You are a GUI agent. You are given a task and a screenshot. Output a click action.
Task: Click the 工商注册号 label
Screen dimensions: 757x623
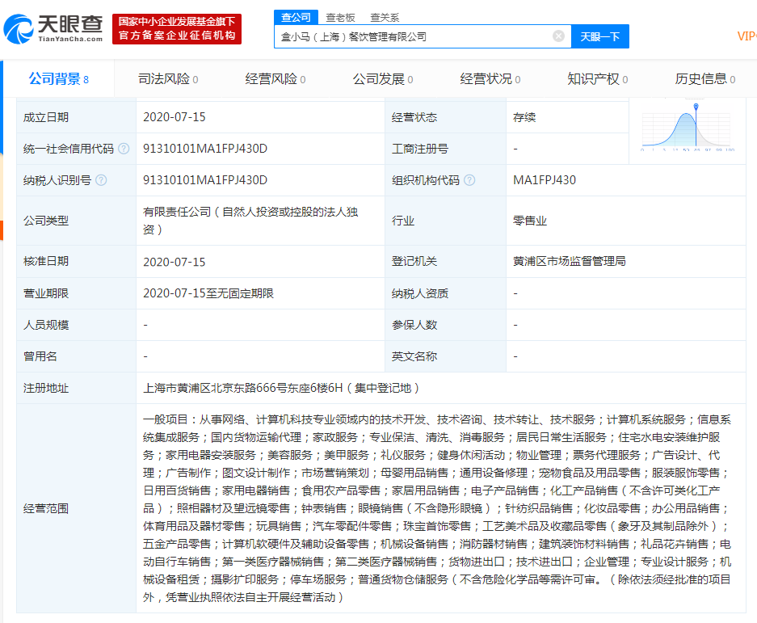pos(420,149)
